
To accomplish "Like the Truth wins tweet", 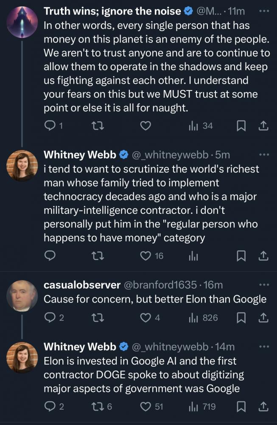I will 145,126.
